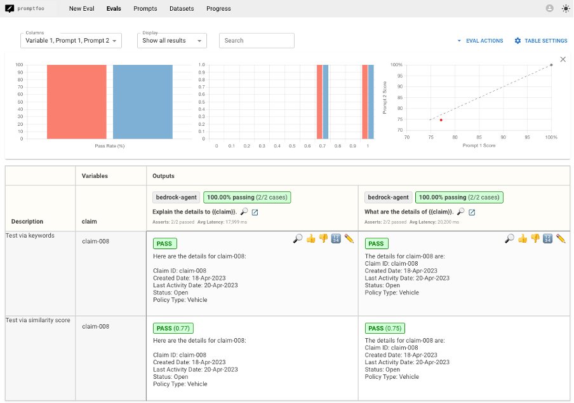Change the 'Show all results' display filter
The height and width of the screenshot is (403, 574).
point(170,40)
